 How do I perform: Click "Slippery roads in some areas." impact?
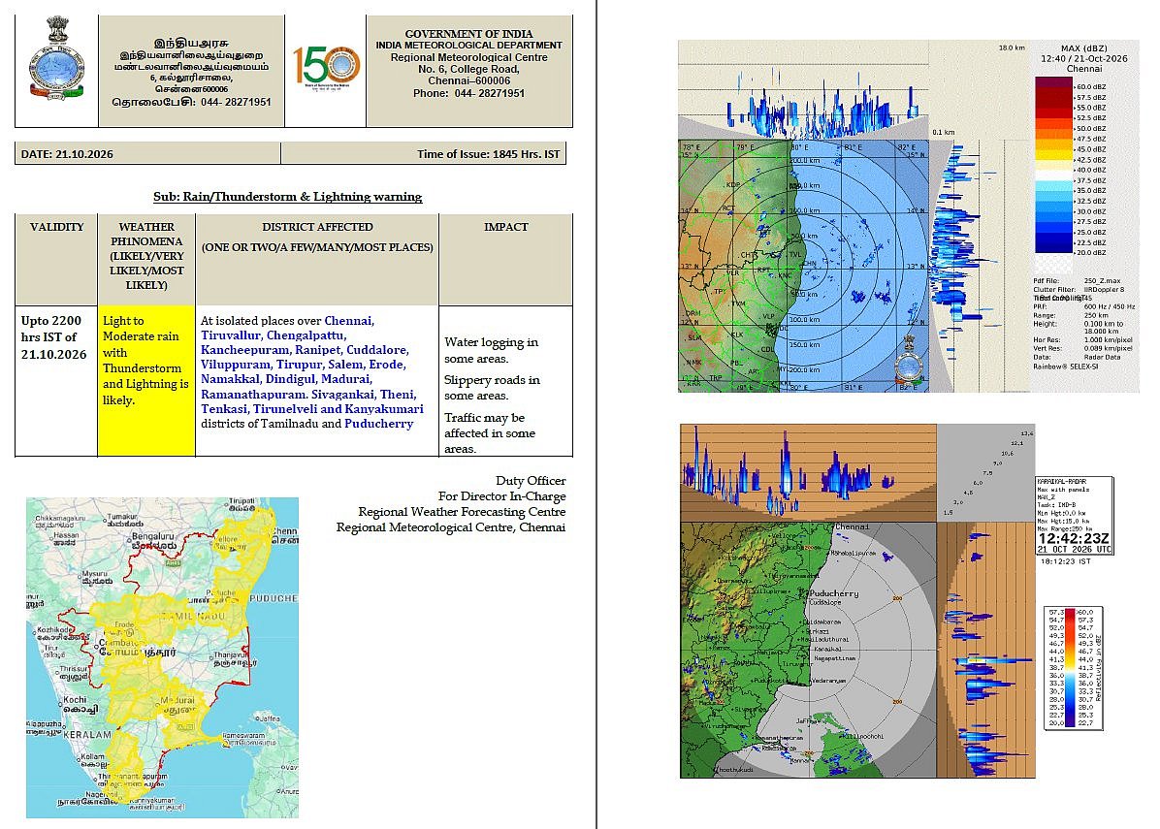point(492,388)
